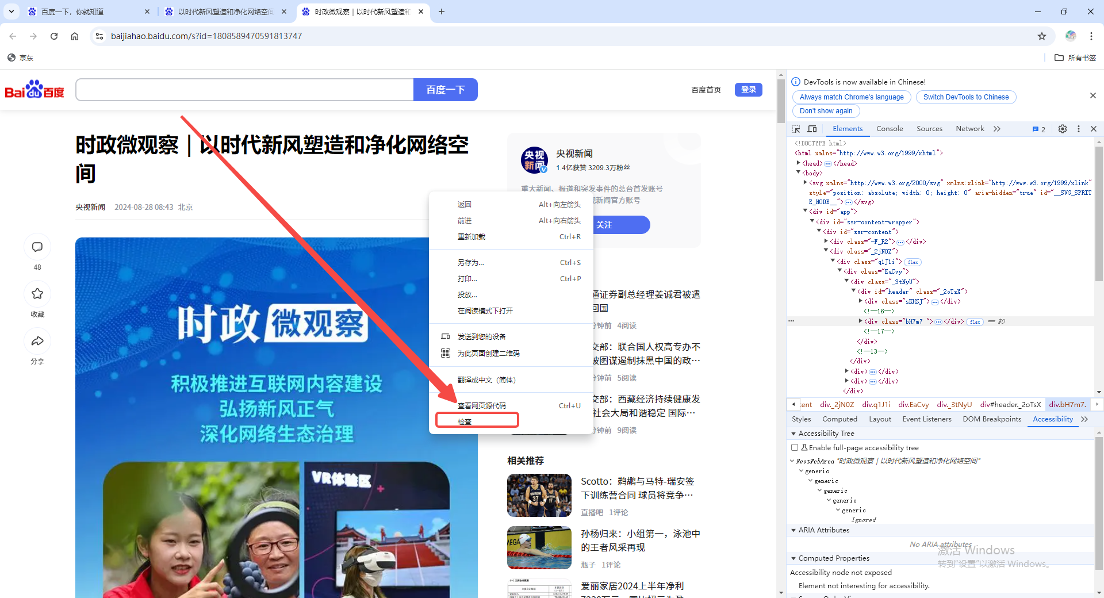Collapse the ARIA Attributes section

click(x=793, y=530)
